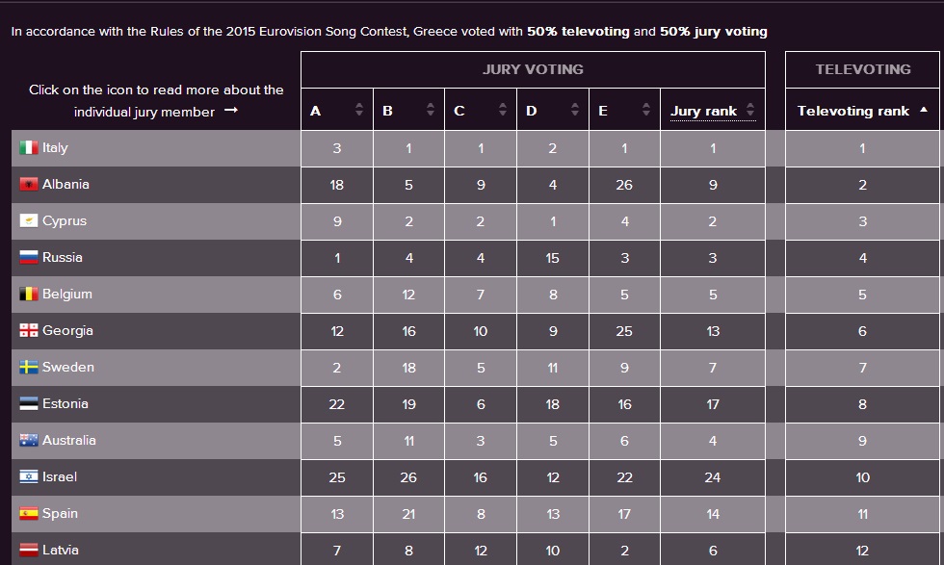Select the Cyprus flag icon
Screen dimensions: 944x565
click(27, 221)
